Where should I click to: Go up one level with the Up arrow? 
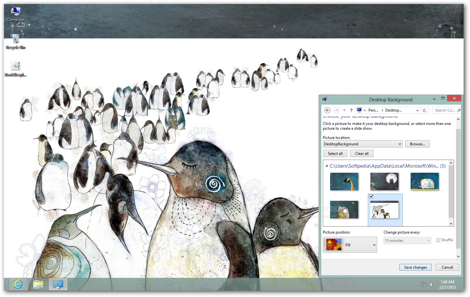(x=352, y=110)
